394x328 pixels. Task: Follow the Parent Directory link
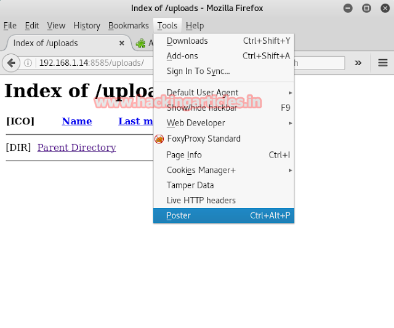[x=76, y=148]
